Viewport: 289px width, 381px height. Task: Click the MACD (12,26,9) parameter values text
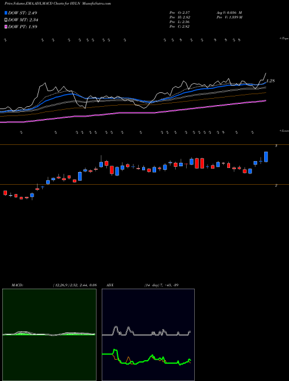coord(75,285)
